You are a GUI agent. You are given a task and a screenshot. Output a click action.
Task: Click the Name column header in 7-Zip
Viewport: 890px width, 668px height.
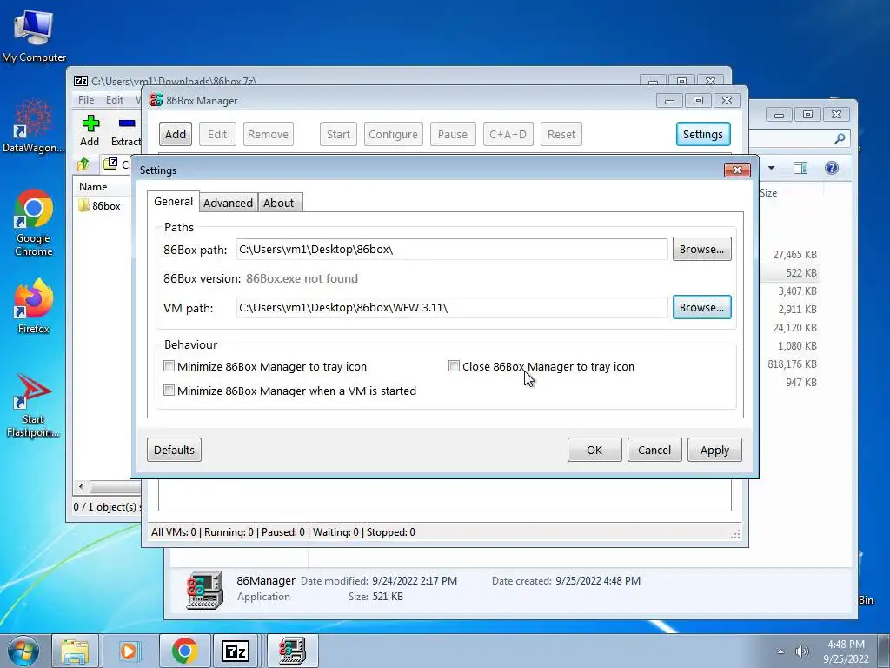[93, 187]
